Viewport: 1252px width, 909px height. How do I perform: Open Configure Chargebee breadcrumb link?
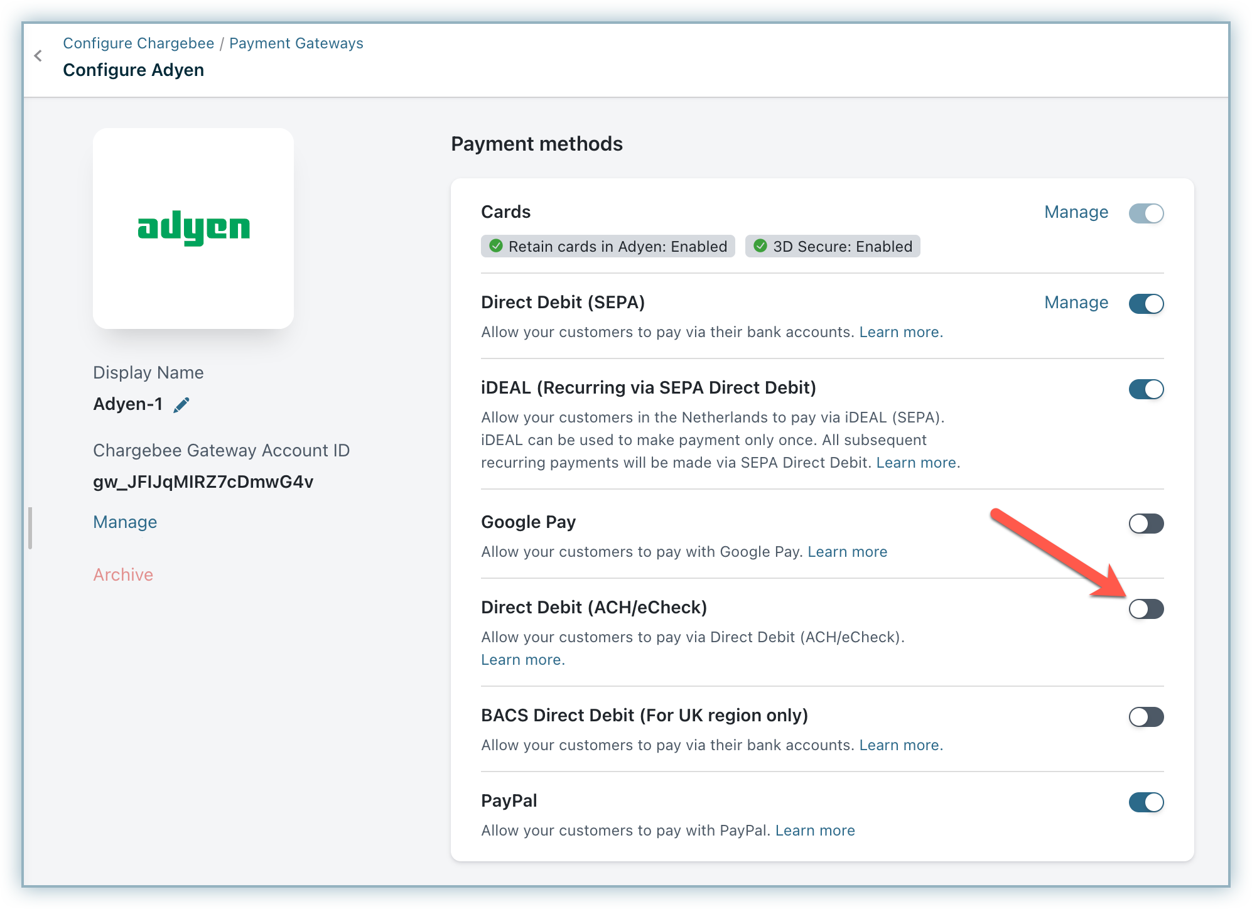pos(139,43)
